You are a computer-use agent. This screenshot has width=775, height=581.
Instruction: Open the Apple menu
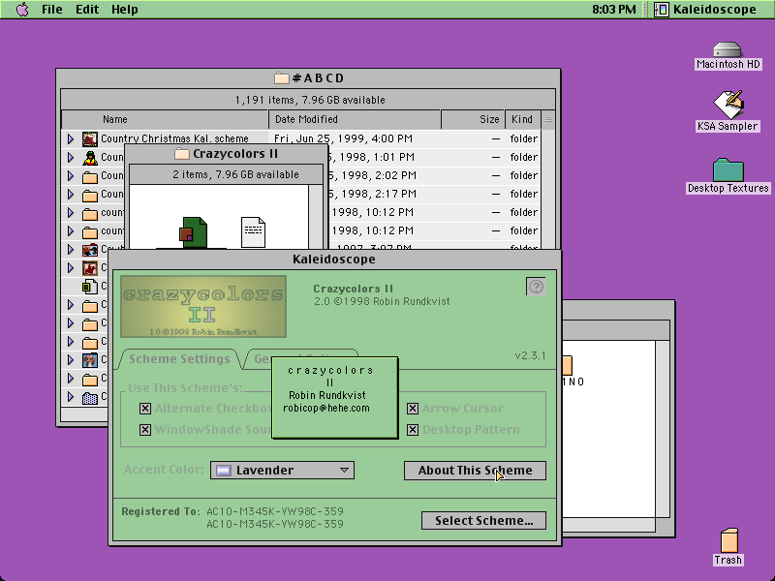(x=22, y=10)
